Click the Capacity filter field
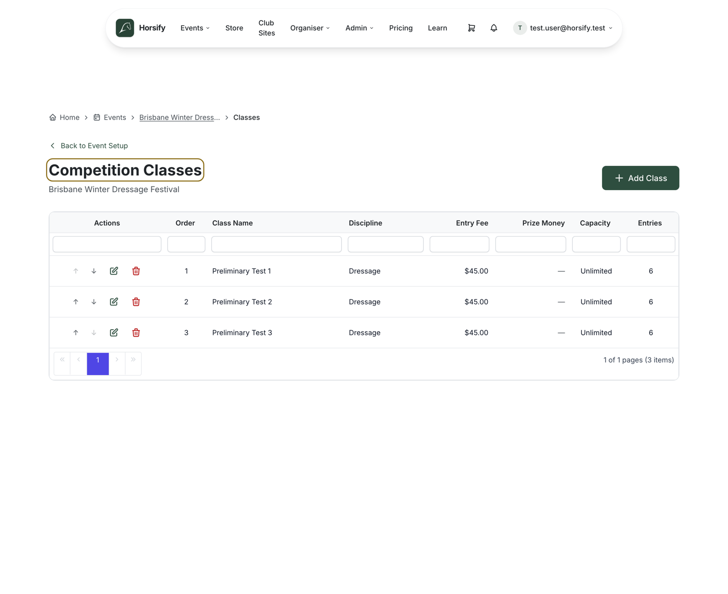This screenshot has height=594, width=728. tap(597, 244)
